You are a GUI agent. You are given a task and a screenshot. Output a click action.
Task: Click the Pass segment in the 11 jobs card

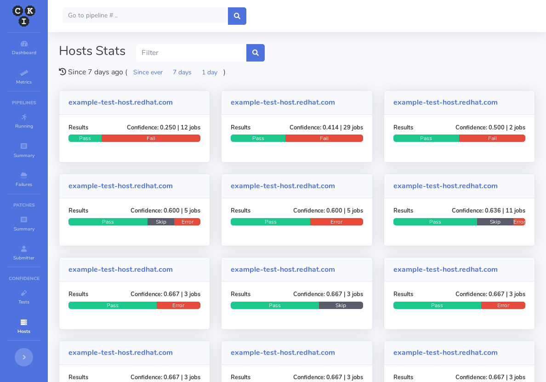(x=435, y=222)
